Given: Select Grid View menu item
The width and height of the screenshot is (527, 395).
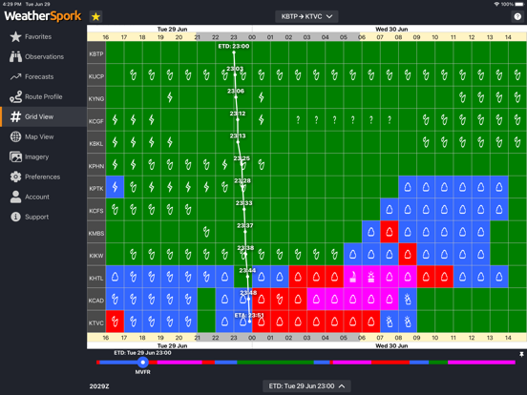Looking at the screenshot, I should click(43, 117).
